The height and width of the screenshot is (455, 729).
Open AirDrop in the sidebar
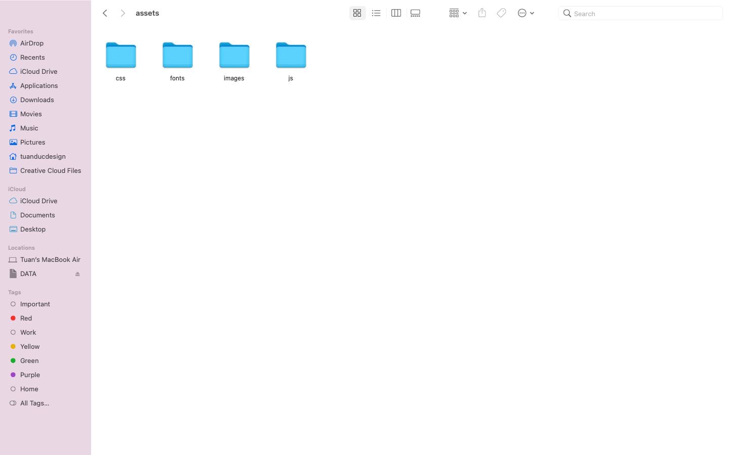(32, 43)
